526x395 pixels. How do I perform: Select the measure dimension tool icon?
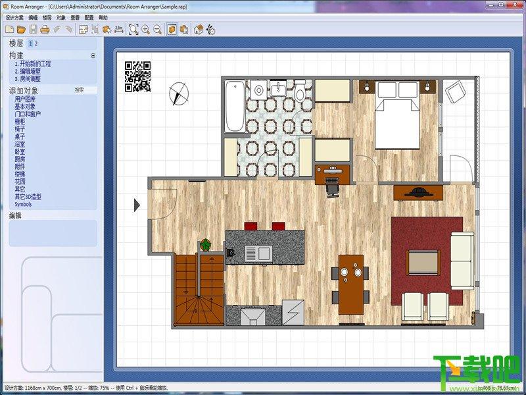[119, 30]
